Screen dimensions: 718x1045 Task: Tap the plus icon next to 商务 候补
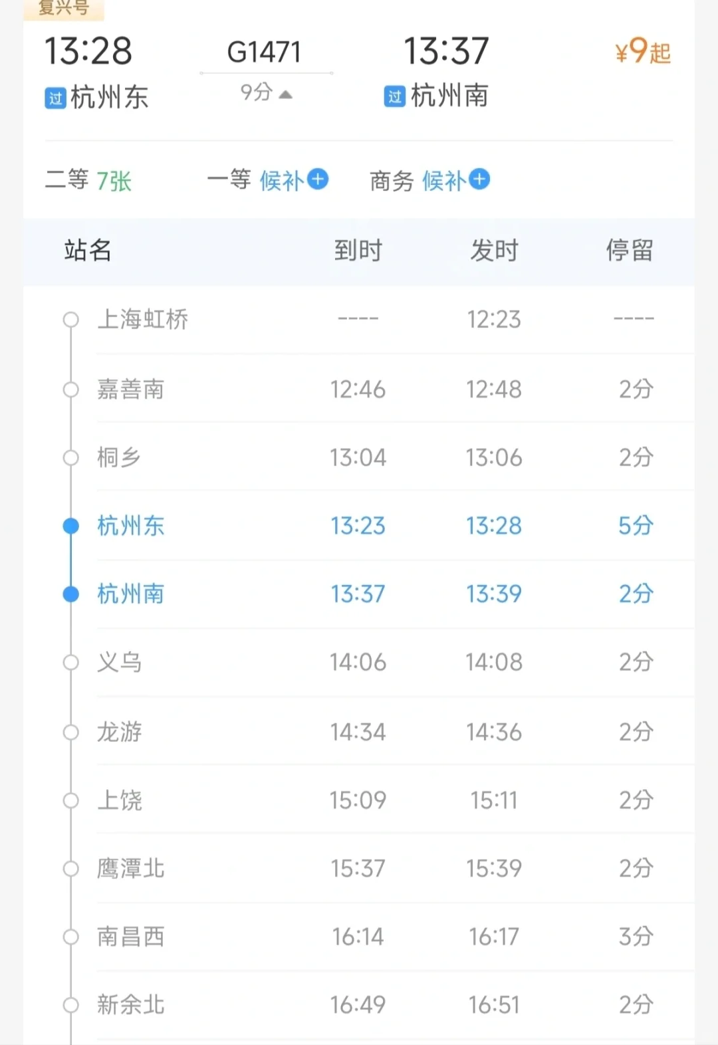coord(479,179)
